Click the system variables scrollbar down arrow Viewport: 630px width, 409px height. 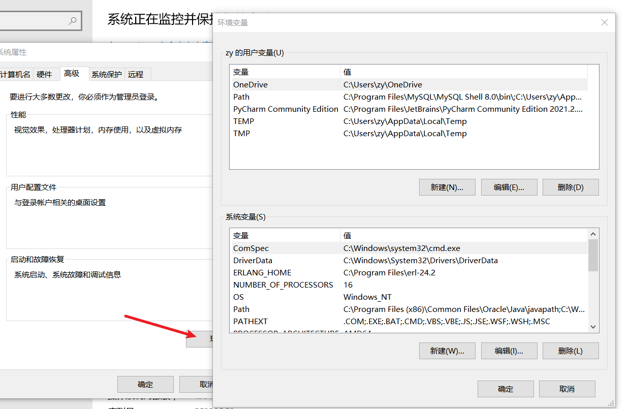click(593, 327)
